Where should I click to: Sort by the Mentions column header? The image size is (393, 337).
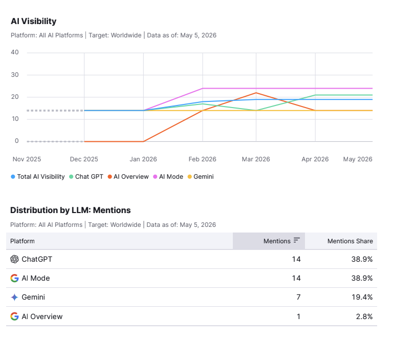click(x=269, y=241)
